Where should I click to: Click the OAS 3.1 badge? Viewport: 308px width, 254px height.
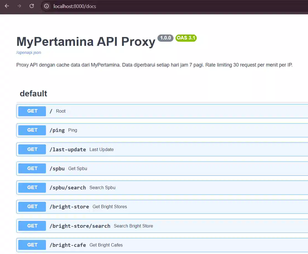tap(186, 38)
